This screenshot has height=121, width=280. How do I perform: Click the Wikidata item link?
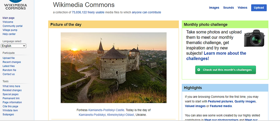(10, 110)
